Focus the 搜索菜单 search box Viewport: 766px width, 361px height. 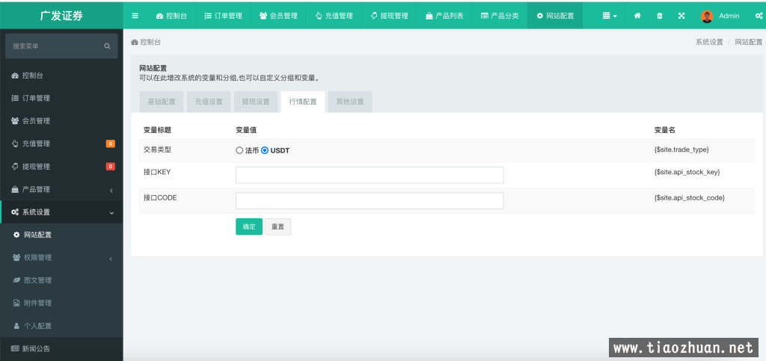point(61,46)
